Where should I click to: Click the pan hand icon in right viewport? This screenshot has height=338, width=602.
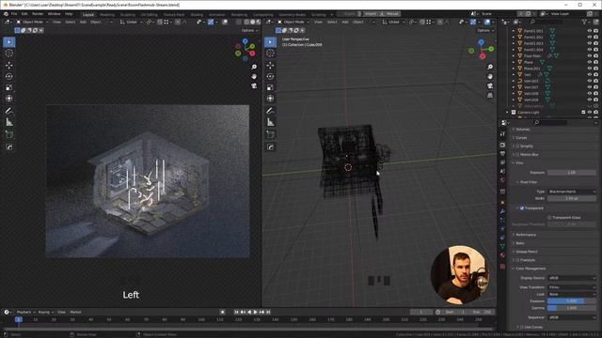click(490, 76)
